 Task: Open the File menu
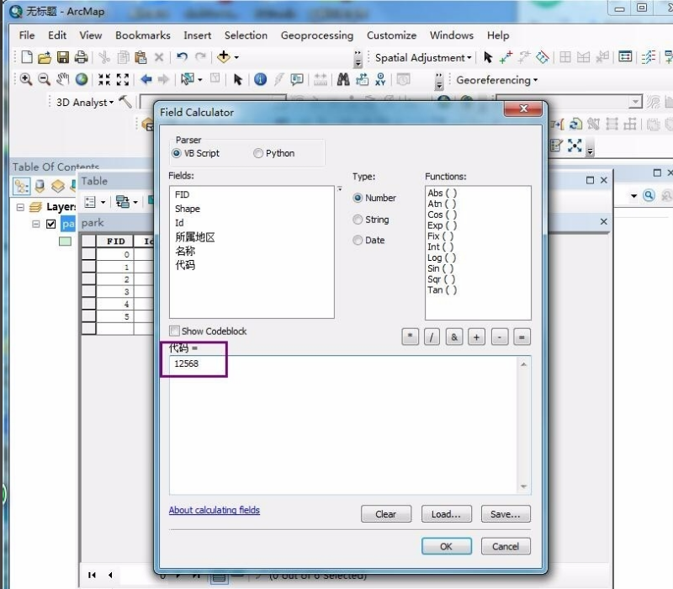point(27,35)
